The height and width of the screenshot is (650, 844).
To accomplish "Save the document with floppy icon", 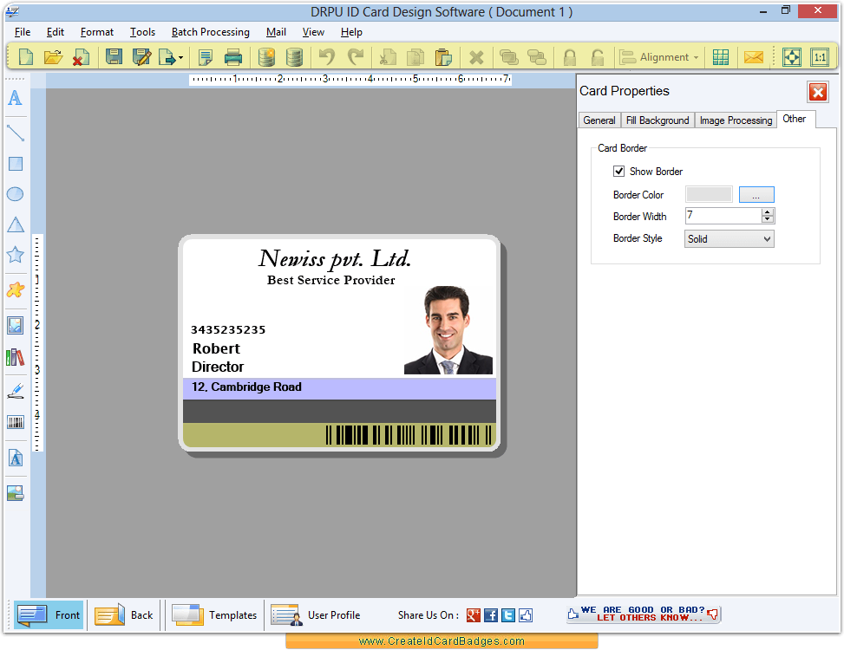I will [114, 56].
